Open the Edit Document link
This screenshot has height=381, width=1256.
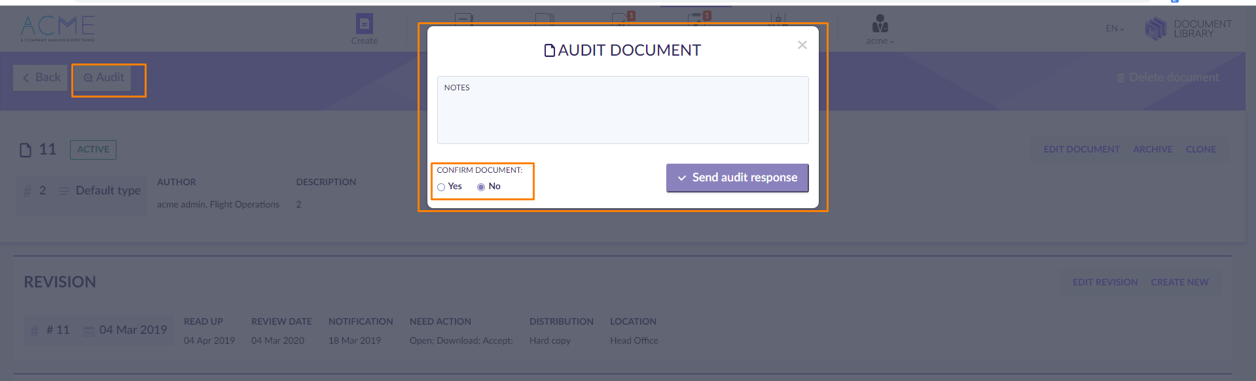click(x=1081, y=149)
